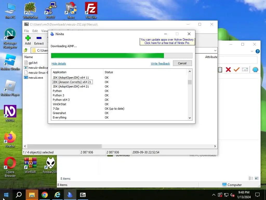
Task: Click Ninite download progress bar
Action: point(122,55)
